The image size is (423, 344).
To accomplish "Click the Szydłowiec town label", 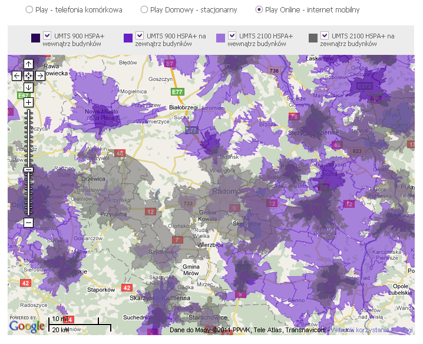I will pos(163,252).
